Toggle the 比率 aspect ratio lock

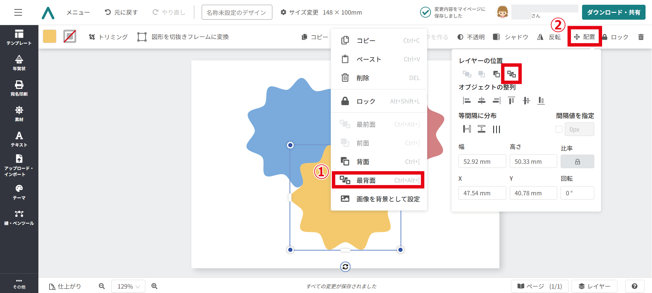point(577,162)
